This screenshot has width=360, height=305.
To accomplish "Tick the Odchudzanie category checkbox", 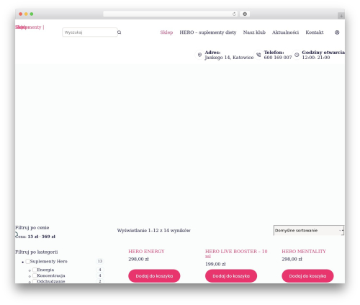I will [x=35, y=281].
